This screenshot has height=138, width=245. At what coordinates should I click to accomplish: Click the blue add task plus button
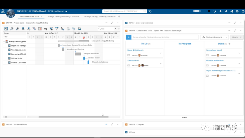(129, 37)
